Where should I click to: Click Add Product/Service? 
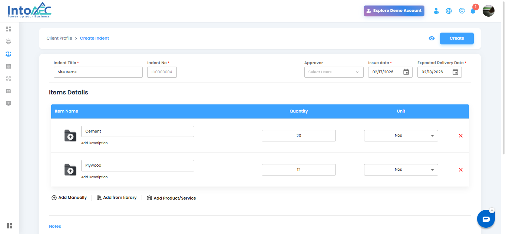tap(171, 198)
